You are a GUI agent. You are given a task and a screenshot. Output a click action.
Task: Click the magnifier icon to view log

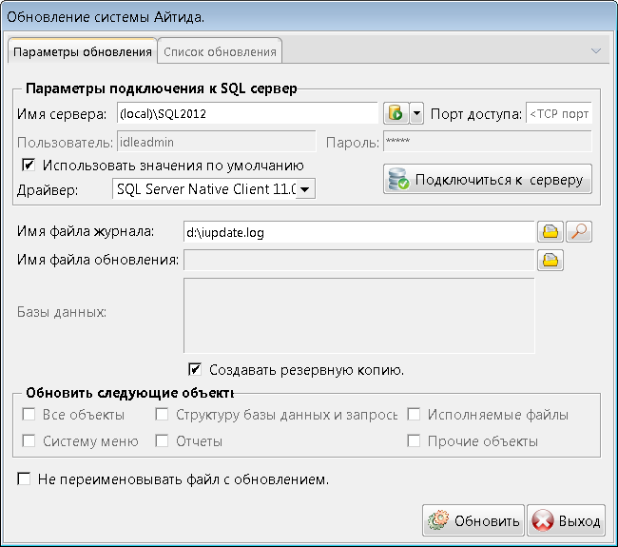[x=579, y=231]
